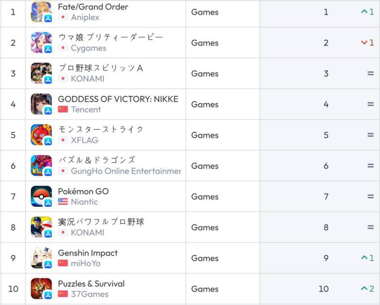This screenshot has width=380, height=305.
Task: Click the GODDESS OF VICTORY: NIKKE icon
Action: (x=41, y=104)
